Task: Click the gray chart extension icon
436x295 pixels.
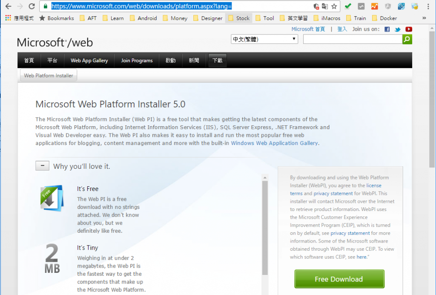Action: (361, 6)
